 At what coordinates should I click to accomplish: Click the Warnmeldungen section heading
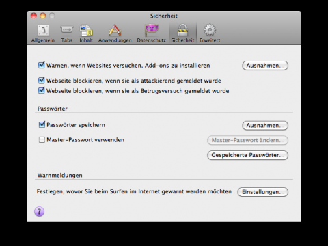pyautogui.click(x=59, y=176)
